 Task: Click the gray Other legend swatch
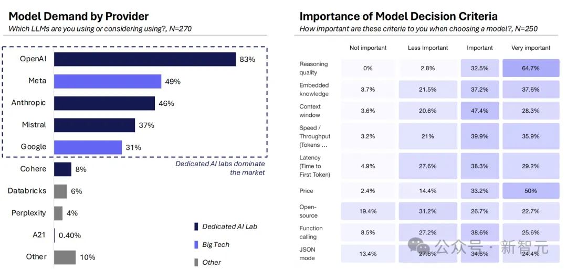click(196, 263)
